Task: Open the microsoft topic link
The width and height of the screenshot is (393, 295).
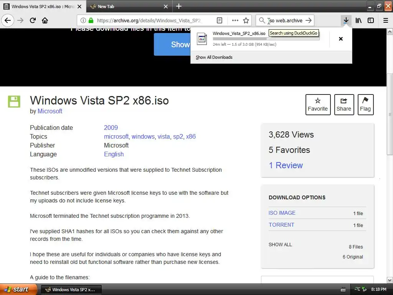Action: [116, 136]
